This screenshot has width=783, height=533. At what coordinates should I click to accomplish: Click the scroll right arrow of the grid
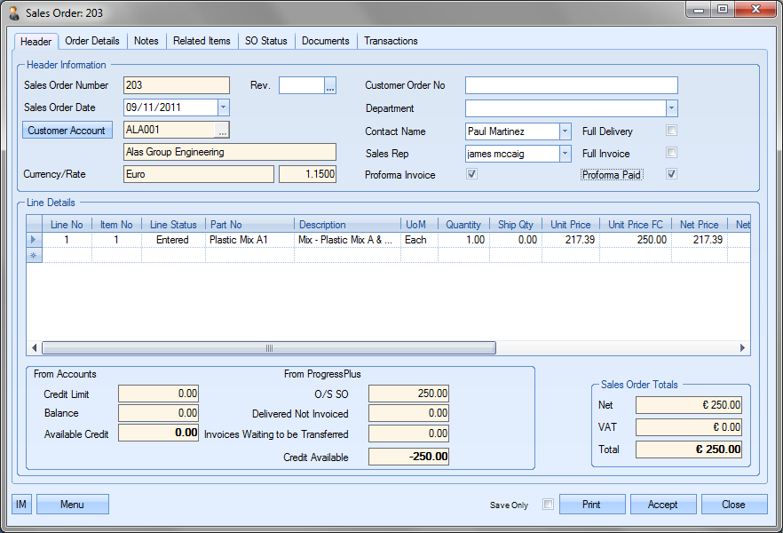click(744, 348)
